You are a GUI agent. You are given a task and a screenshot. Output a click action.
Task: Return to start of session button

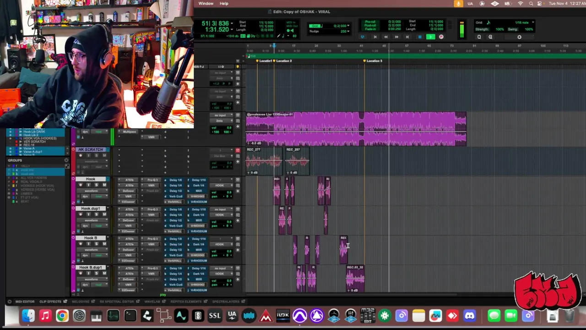pos(375,37)
